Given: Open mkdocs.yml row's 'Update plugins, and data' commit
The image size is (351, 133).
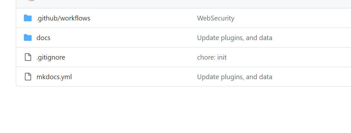Looking at the screenshot, I should (x=235, y=77).
